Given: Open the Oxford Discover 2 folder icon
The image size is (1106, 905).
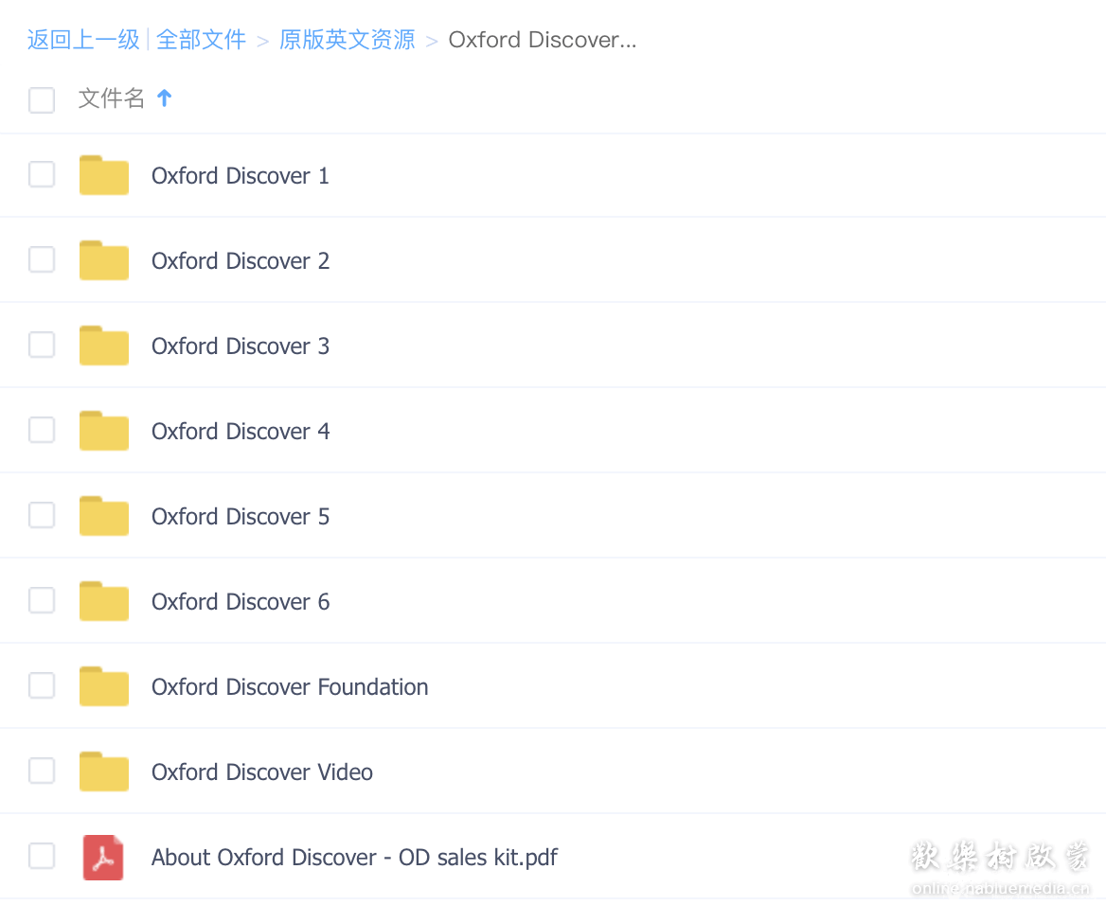Looking at the screenshot, I should point(104,260).
